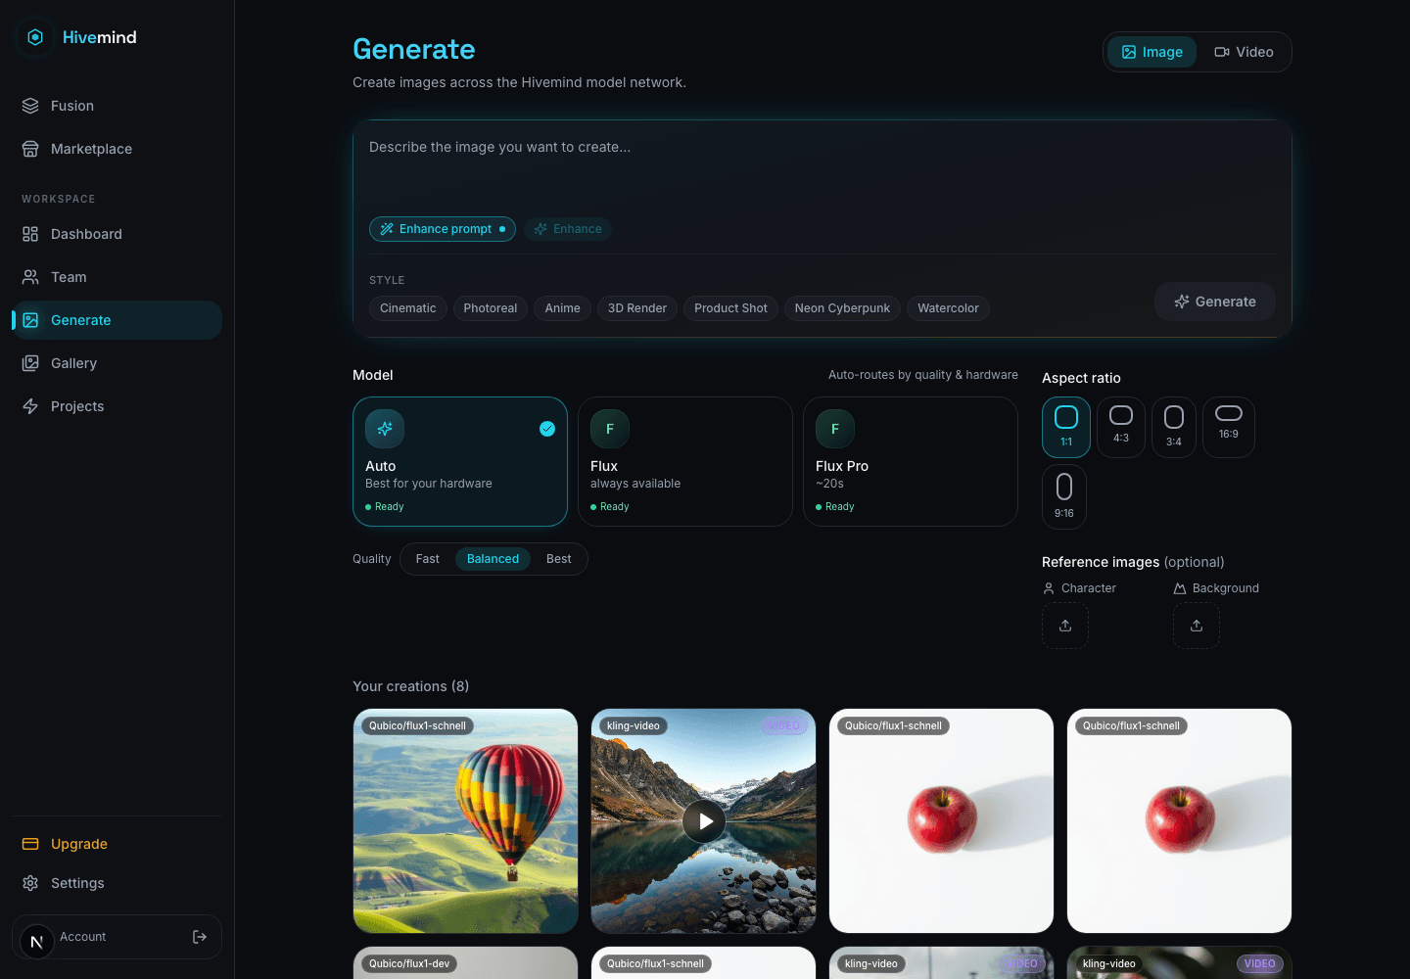This screenshot has height=979, width=1410.
Task: Open the hot air balloon creation
Action: coord(465,821)
